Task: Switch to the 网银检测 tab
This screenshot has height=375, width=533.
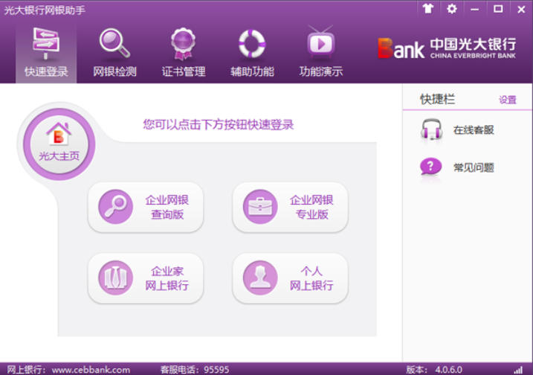Action: coord(115,54)
